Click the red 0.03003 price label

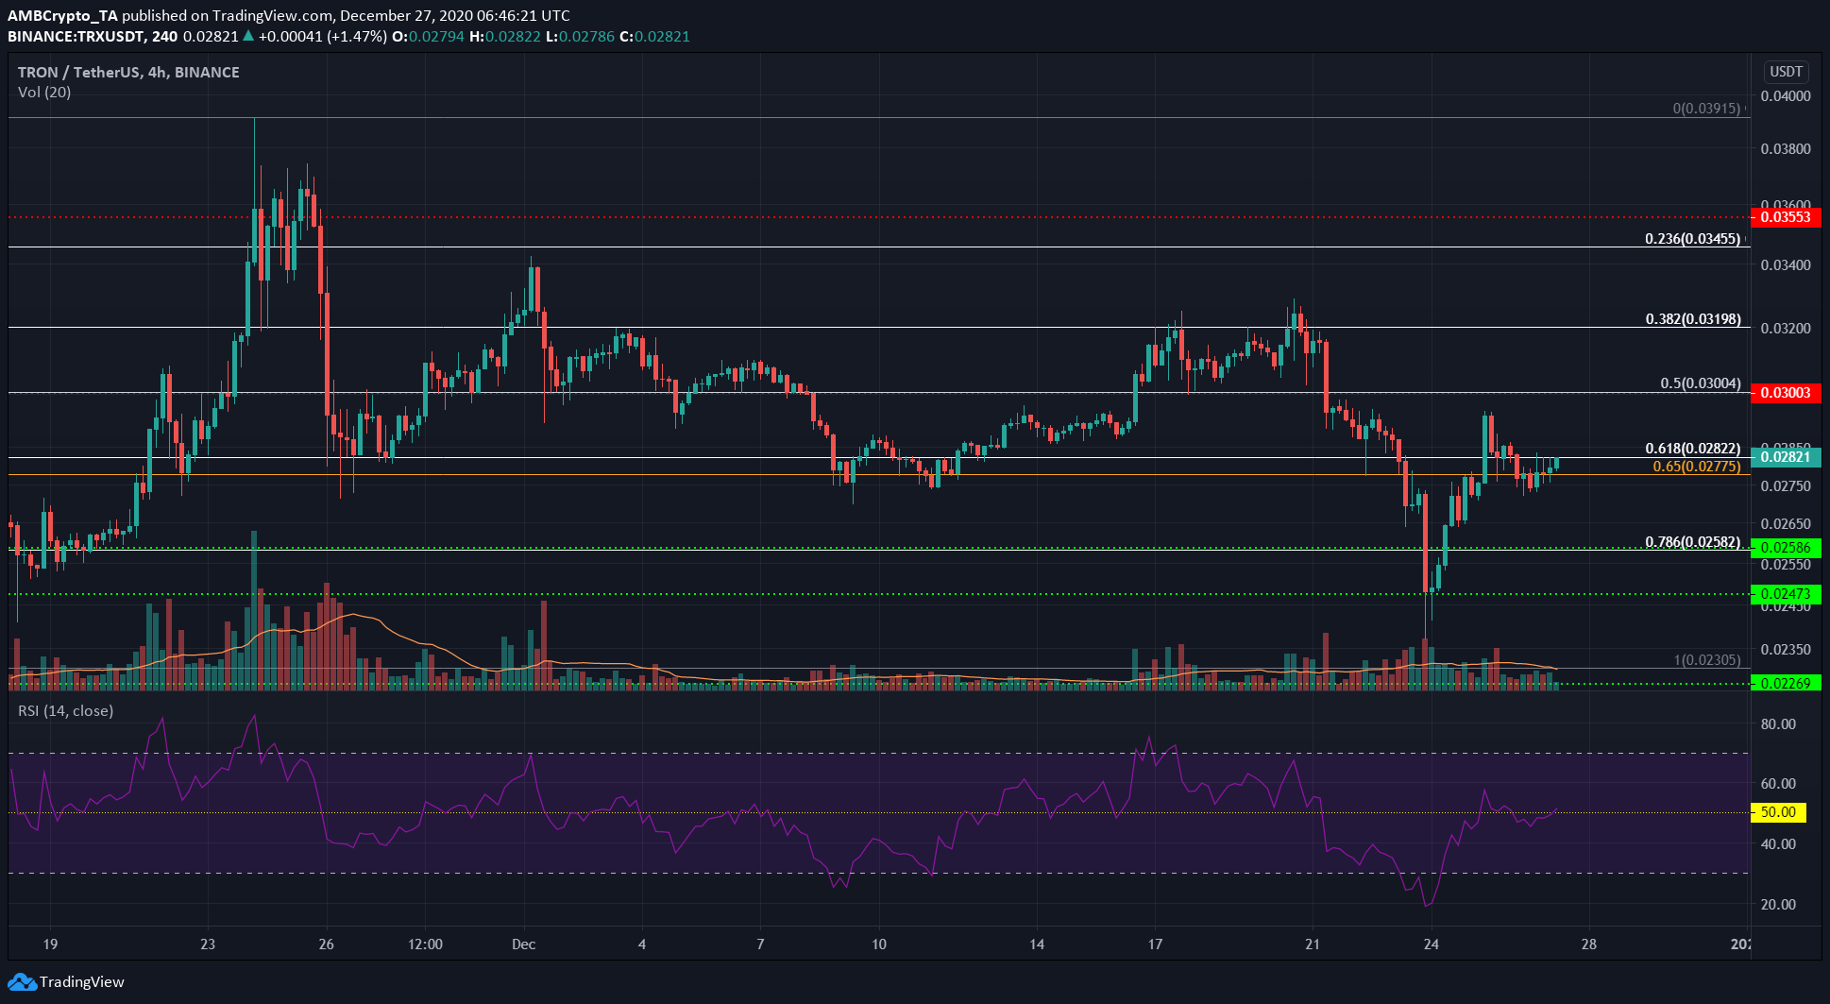pyautogui.click(x=1785, y=392)
